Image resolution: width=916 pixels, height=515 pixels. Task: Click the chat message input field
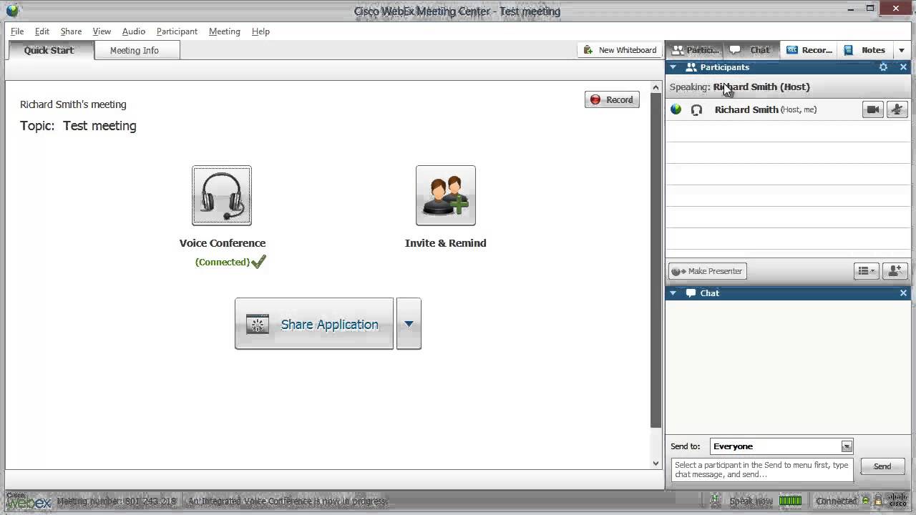(762, 470)
